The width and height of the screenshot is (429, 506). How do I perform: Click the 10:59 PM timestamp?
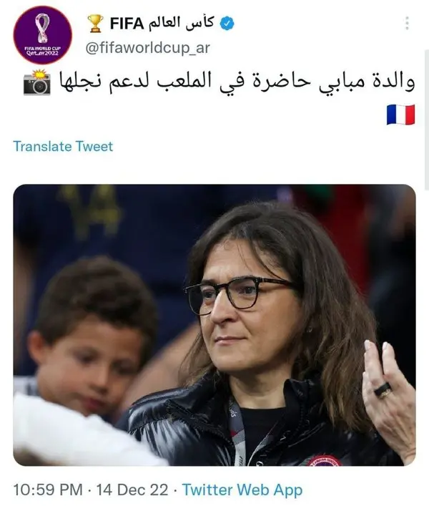pyautogui.click(x=48, y=490)
